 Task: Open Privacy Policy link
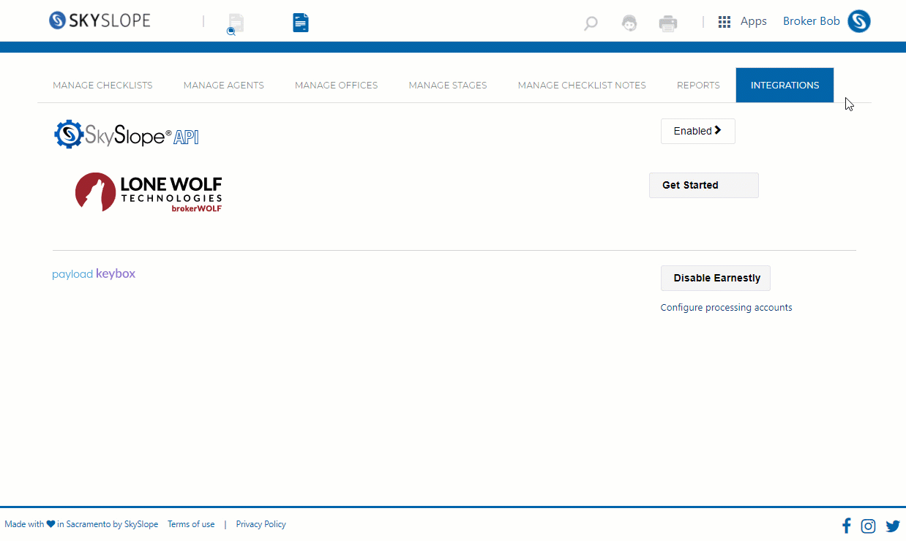click(x=261, y=524)
